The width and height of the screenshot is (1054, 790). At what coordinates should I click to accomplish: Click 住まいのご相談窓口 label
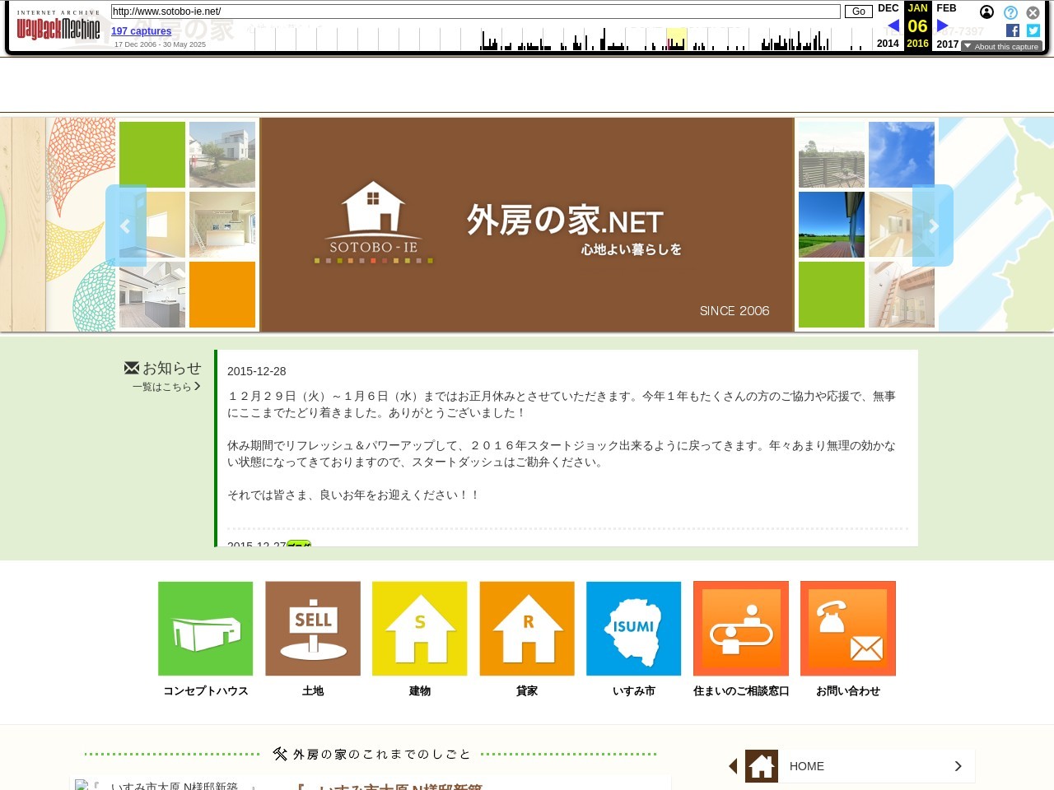click(741, 691)
